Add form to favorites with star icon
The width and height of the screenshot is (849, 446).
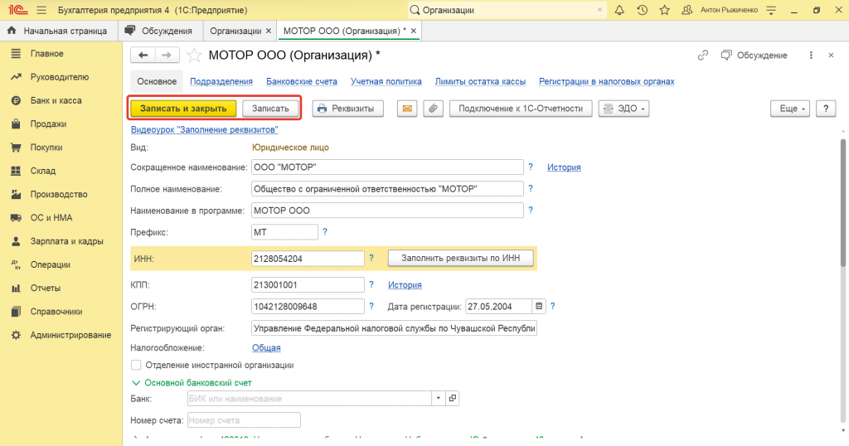194,56
